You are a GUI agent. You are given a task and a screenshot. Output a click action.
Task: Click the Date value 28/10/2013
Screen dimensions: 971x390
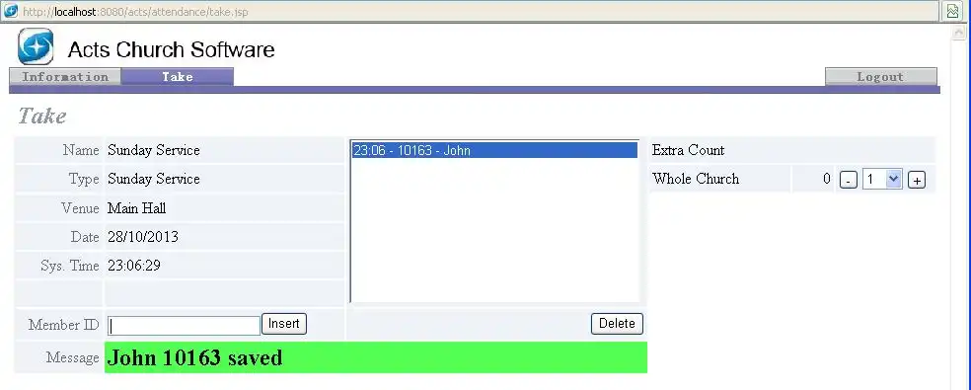pyautogui.click(x=143, y=237)
